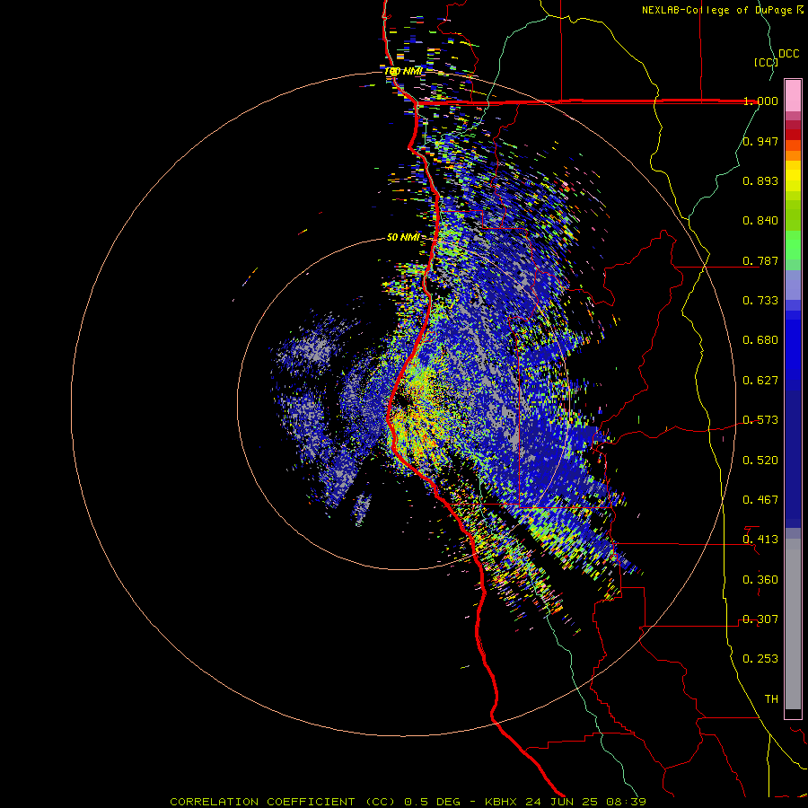Pick the light periwinkle segment of the color bar

793,285
